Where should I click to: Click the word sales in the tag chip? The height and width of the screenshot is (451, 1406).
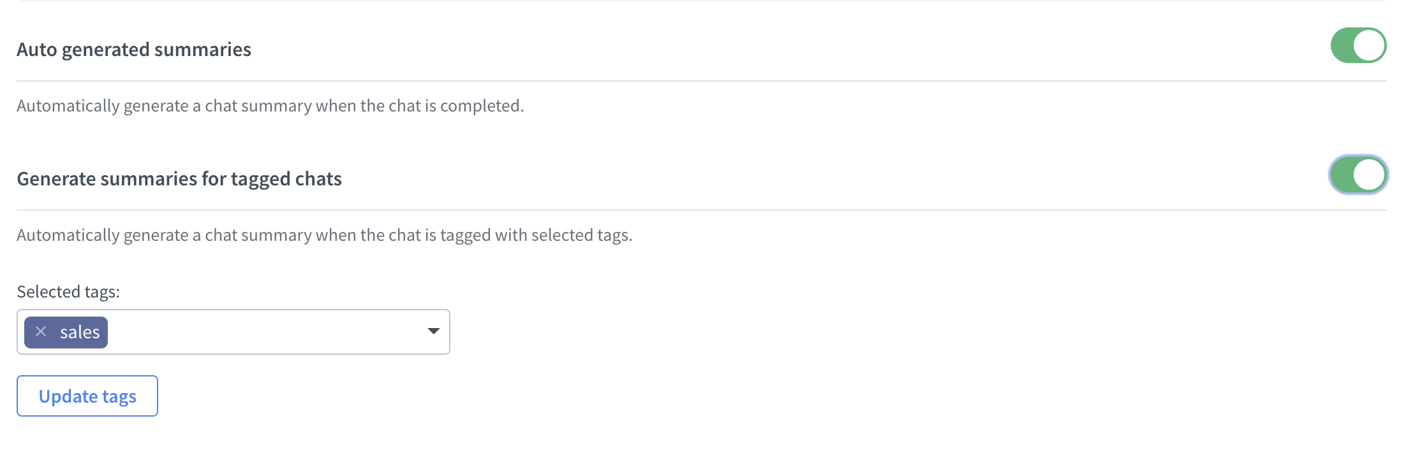click(80, 333)
